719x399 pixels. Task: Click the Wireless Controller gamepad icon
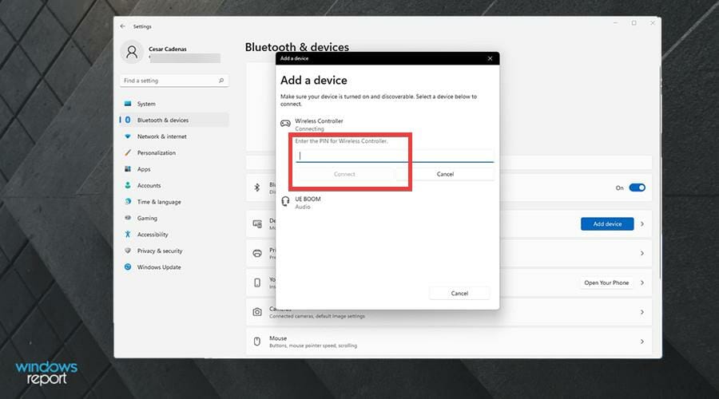pyautogui.click(x=285, y=123)
